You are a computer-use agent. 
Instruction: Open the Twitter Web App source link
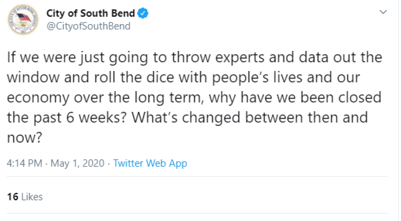click(150, 163)
